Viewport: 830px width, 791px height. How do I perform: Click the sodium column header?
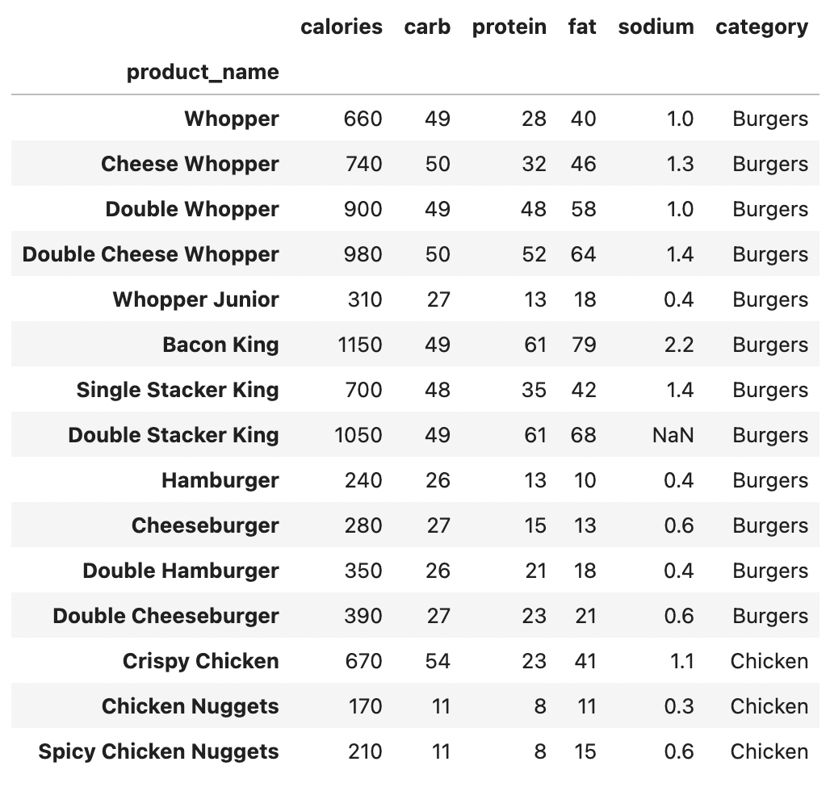(x=656, y=27)
